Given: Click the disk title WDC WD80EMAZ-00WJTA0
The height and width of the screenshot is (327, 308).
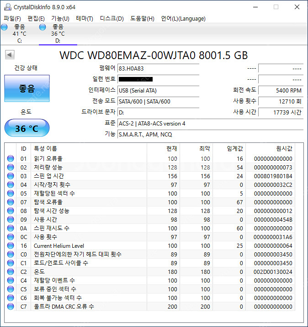Looking at the screenshot, I should [x=154, y=55].
